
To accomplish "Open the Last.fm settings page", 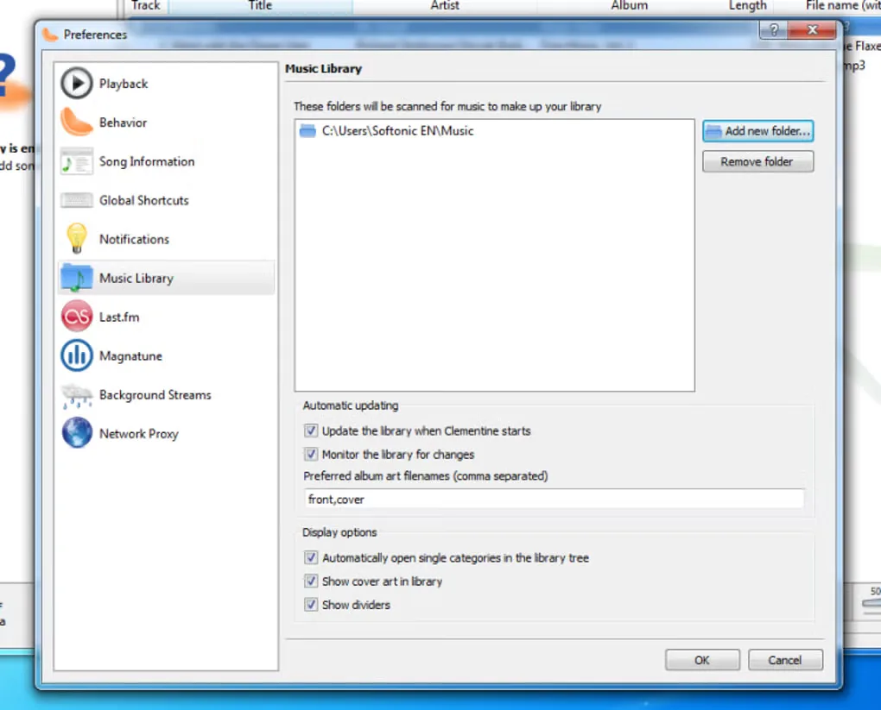I will pos(119,317).
